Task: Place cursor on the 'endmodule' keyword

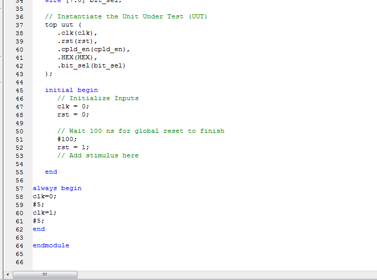Action: tap(51, 245)
